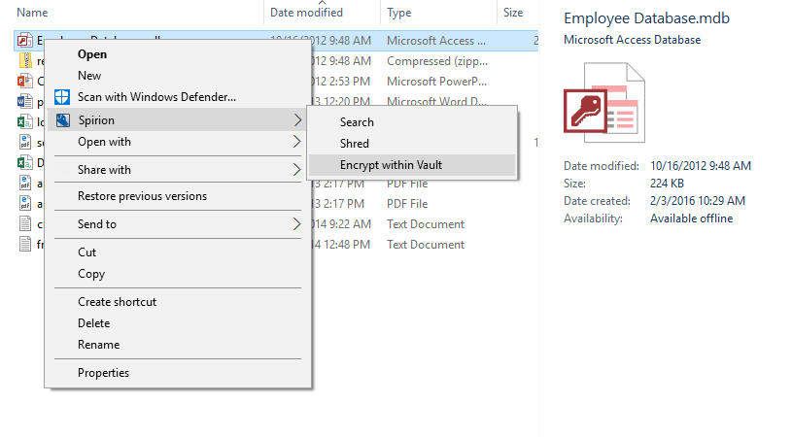
Task: Choose Search from Spirion submenu
Action: [357, 122]
